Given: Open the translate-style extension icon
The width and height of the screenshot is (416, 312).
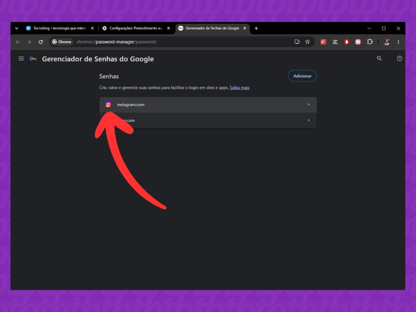Looking at the screenshot, I should point(335,42).
